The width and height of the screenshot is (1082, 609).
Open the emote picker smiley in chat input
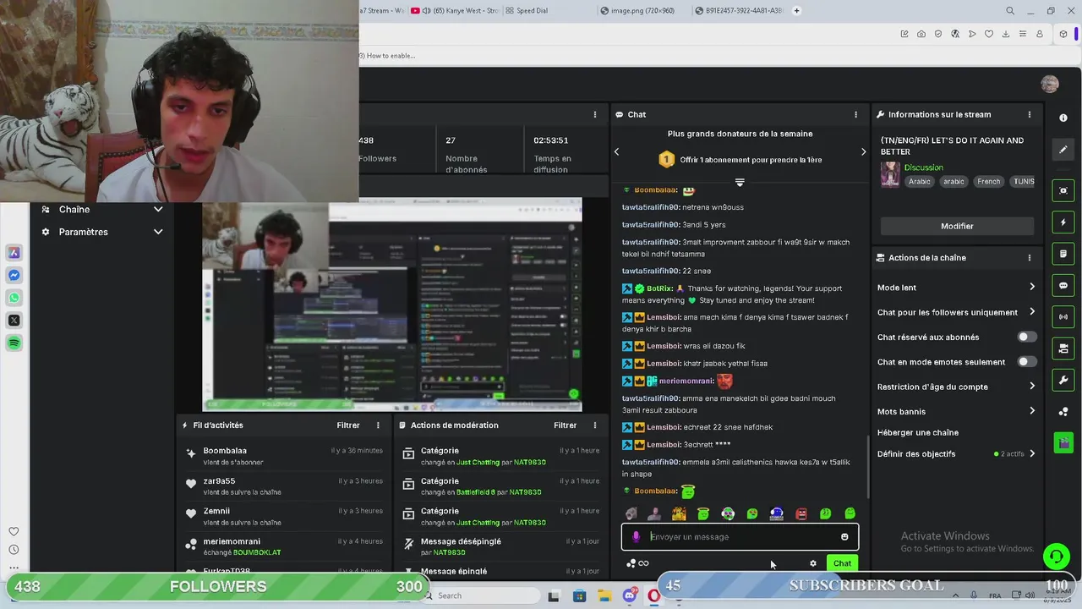(844, 536)
